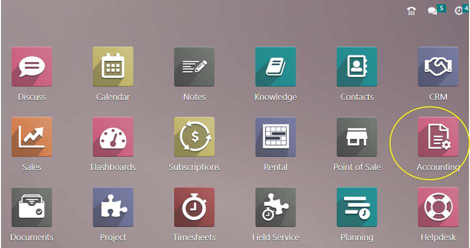Open the Timesheets stopwatch icon
Screen dimensions: 470x248
[194, 208]
